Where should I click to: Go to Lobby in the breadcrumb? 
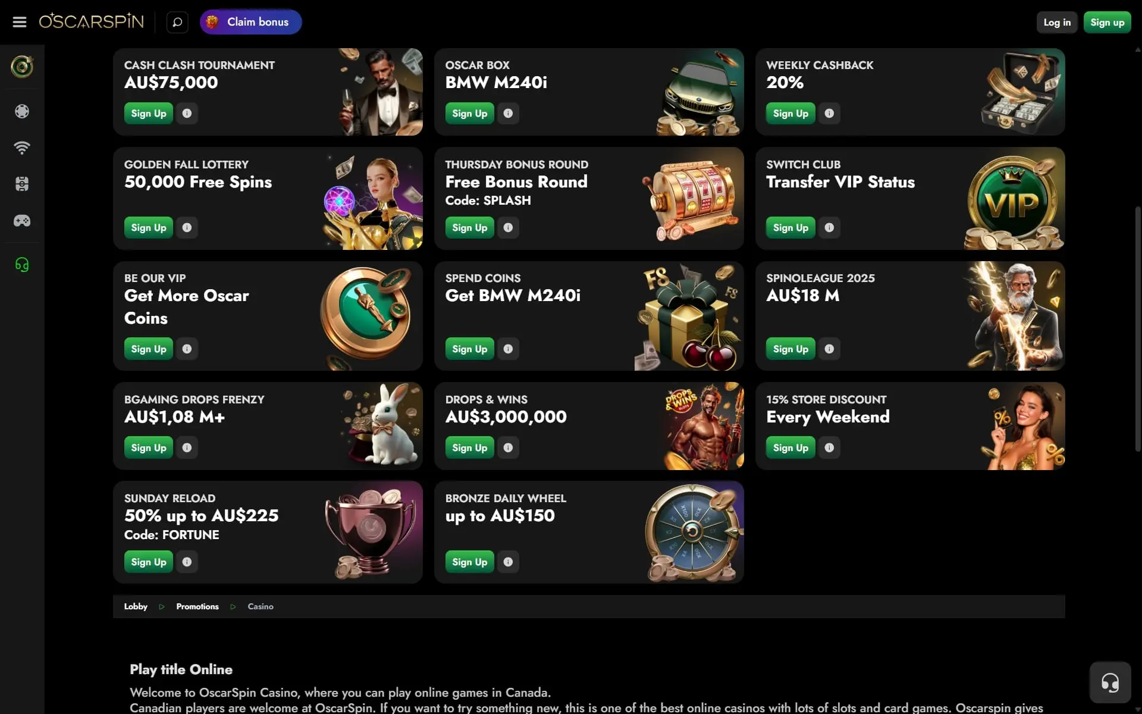tap(136, 606)
